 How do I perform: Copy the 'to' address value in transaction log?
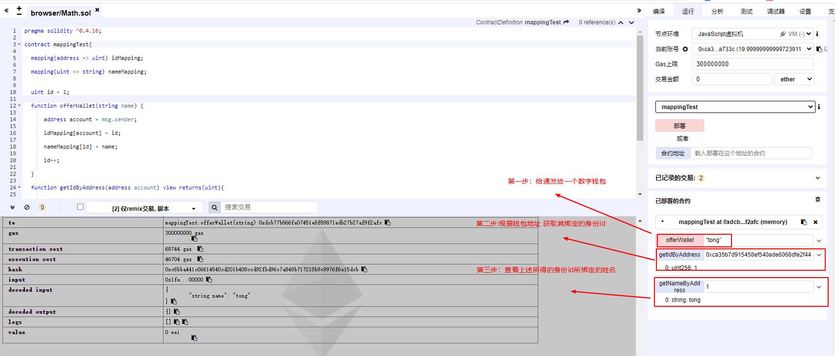click(387, 223)
